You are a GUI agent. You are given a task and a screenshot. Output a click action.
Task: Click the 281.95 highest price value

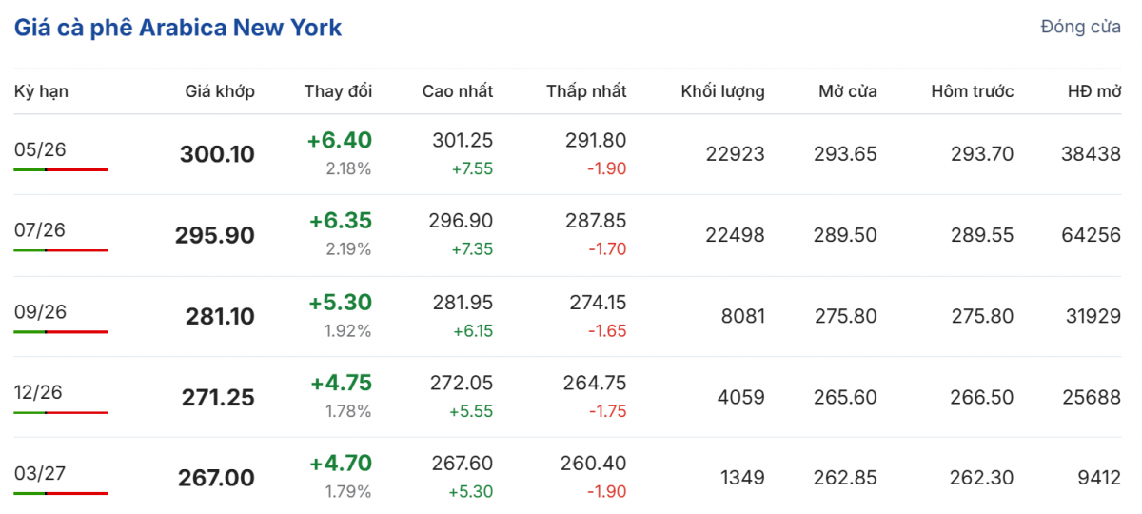[462, 302]
